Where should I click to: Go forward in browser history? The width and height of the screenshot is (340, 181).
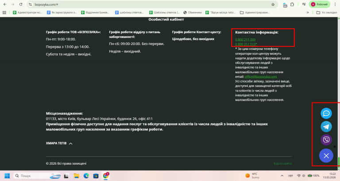[x=13, y=4]
